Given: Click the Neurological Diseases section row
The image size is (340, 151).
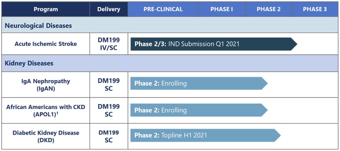Looking at the screenshot, I should 170,25.
